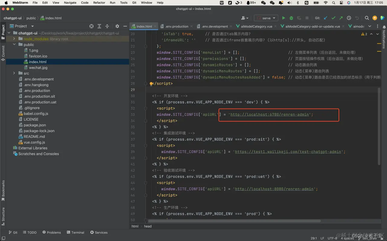Click the head breadcrumb below the editor
The image size is (387, 241).
point(148,226)
